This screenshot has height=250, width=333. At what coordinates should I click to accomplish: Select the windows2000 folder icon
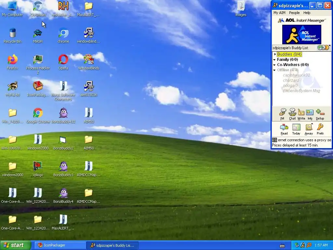tap(12, 169)
